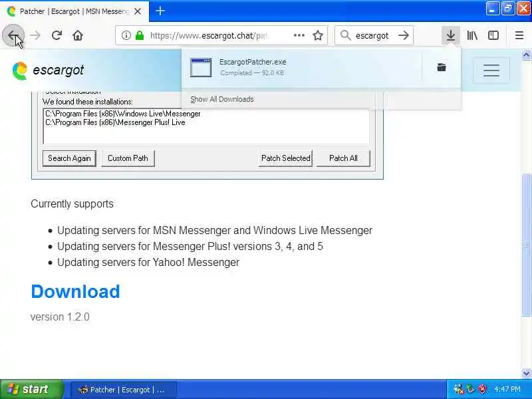Select the Windows Live\Messenger installation path
The height and width of the screenshot is (399, 532).
point(123,114)
